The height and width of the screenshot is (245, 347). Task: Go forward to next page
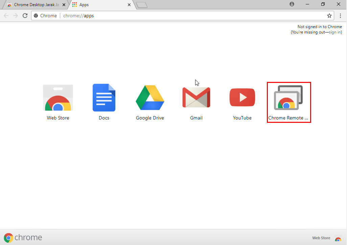tap(16, 16)
